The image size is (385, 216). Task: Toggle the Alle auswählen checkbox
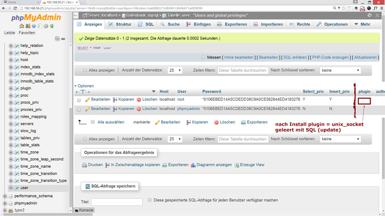click(x=92, y=122)
